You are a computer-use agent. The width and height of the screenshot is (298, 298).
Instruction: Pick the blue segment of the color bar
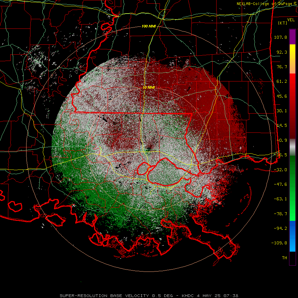(x=292, y=236)
